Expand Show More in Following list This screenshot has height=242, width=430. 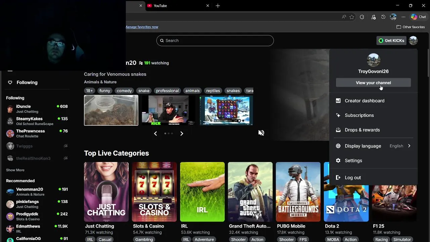pyautogui.click(x=15, y=170)
